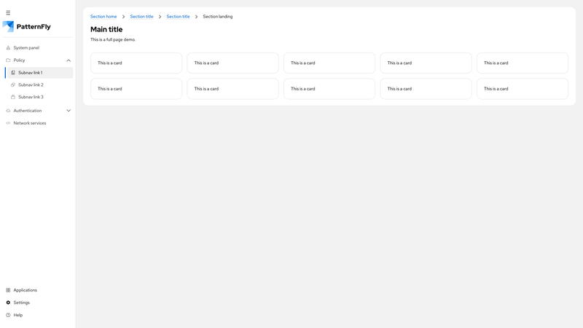Click the 'This is a full page demo.' text
The width and height of the screenshot is (583, 328).
113,39
